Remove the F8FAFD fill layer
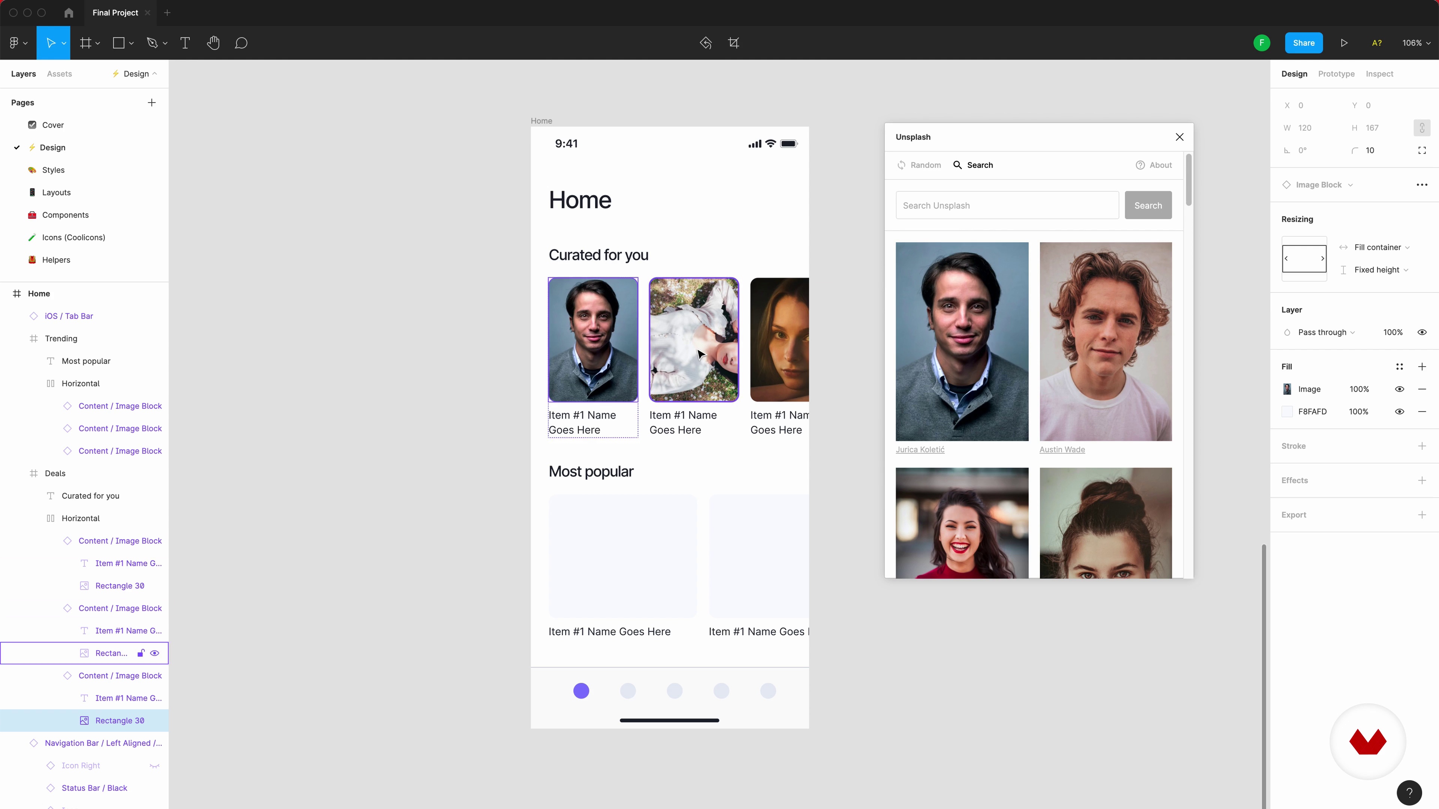This screenshot has width=1439, height=809. click(x=1422, y=412)
